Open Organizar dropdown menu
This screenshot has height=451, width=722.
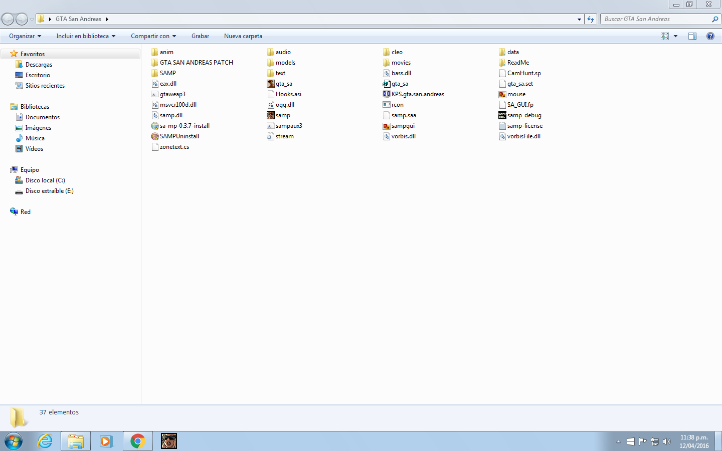click(25, 36)
